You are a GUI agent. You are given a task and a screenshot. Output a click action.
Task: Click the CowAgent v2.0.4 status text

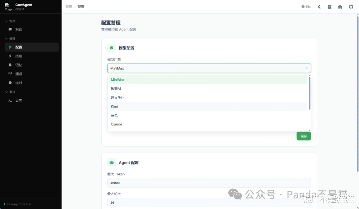coord(19,204)
